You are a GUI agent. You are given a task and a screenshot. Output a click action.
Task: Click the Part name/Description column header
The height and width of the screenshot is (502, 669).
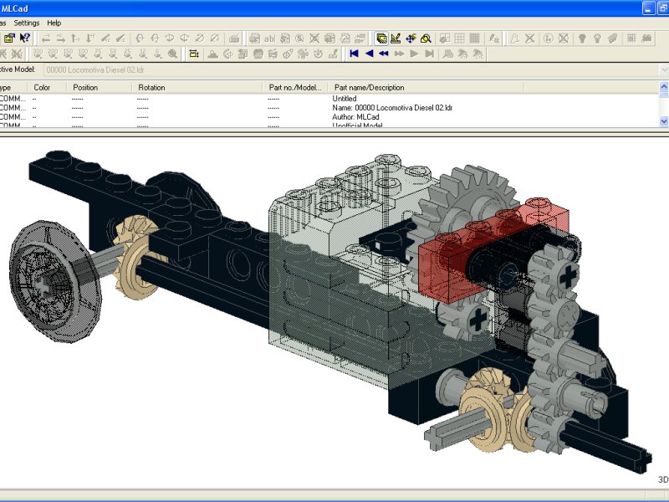pos(369,87)
